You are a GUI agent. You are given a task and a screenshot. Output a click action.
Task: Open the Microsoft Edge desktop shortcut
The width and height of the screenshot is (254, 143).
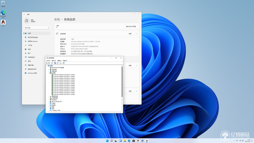[3, 14]
